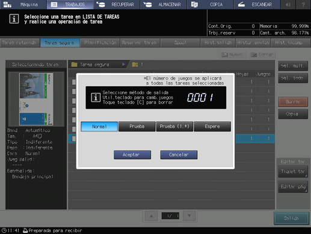Click the Cont.Orig. counter row

point(233,26)
